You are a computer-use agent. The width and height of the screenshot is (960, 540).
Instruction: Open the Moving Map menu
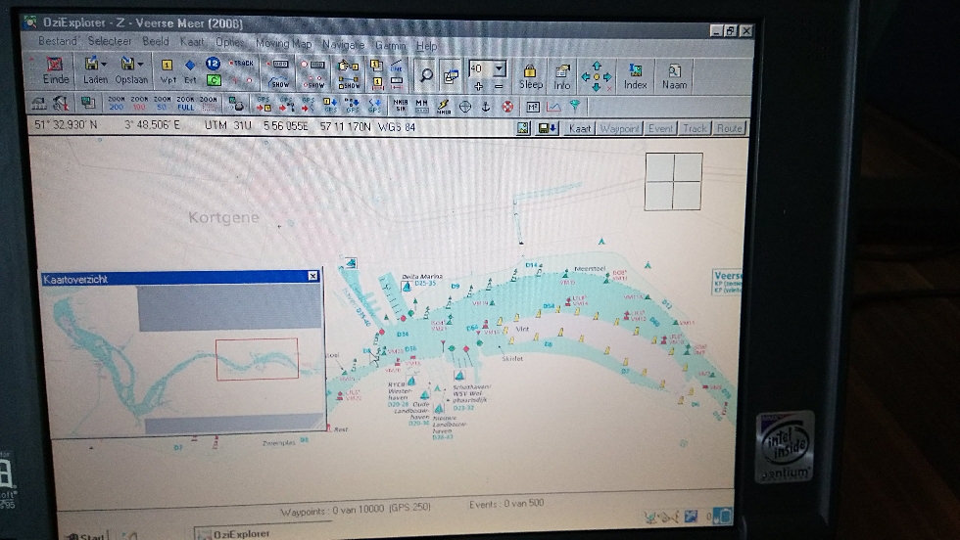click(x=283, y=43)
